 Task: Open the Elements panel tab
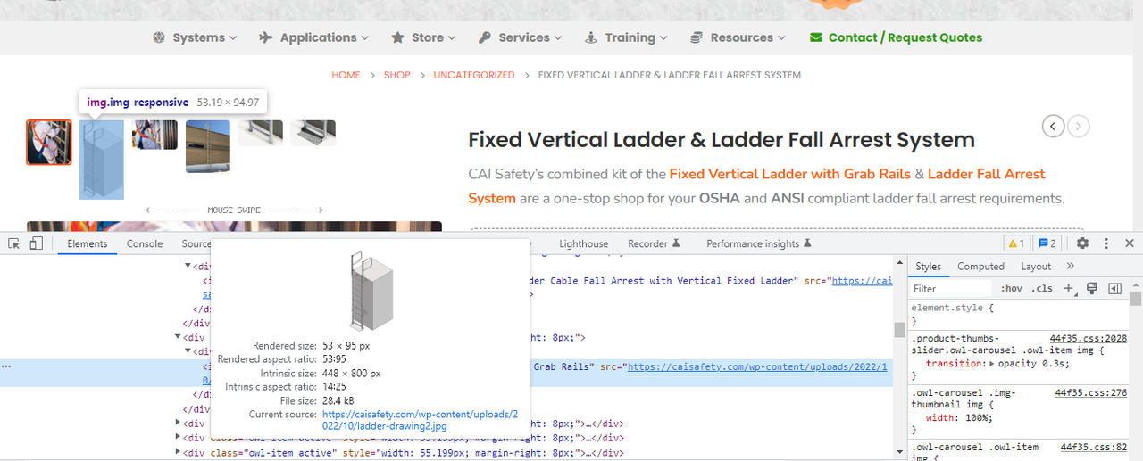pyautogui.click(x=88, y=243)
